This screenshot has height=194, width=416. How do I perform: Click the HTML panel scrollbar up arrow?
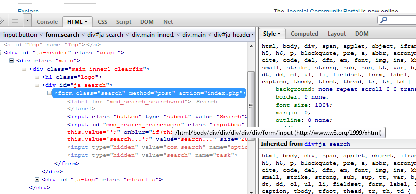pyautogui.click(x=251, y=46)
